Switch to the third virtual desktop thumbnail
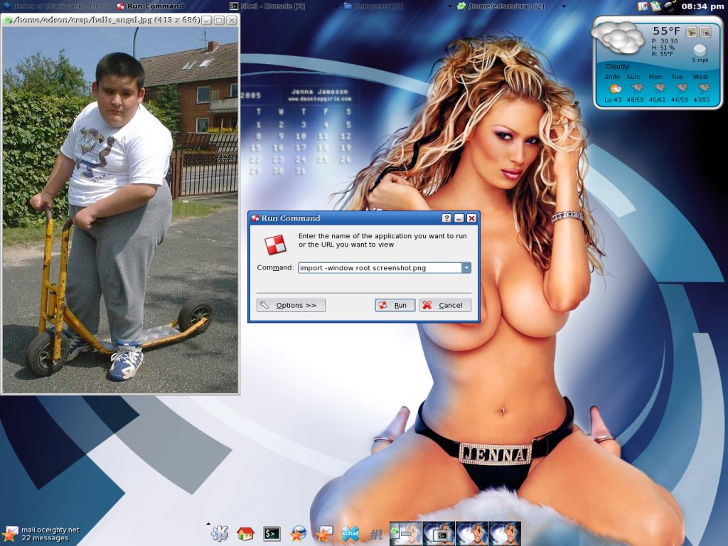Image resolution: width=728 pixels, height=546 pixels. click(x=472, y=532)
